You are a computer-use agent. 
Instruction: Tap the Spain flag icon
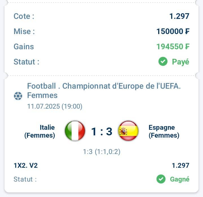129,131
